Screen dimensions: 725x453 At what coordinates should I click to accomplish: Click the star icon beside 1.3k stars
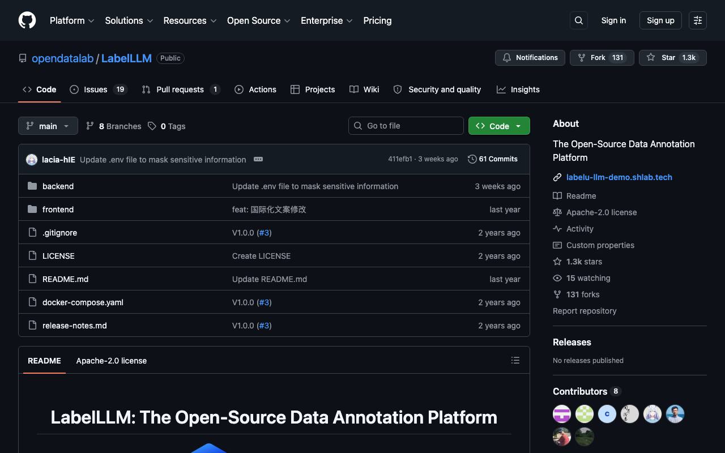pyautogui.click(x=557, y=262)
